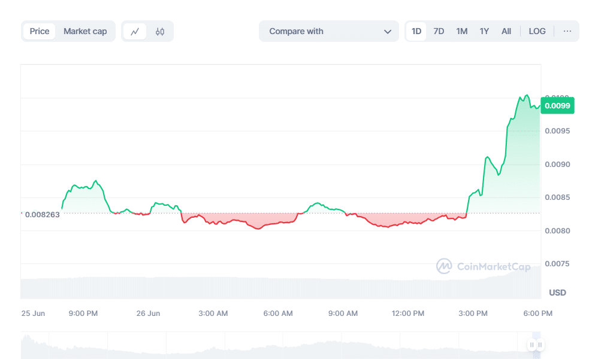The width and height of the screenshot is (589, 359).
Task: Switch to line chart view icon
Action: click(135, 32)
